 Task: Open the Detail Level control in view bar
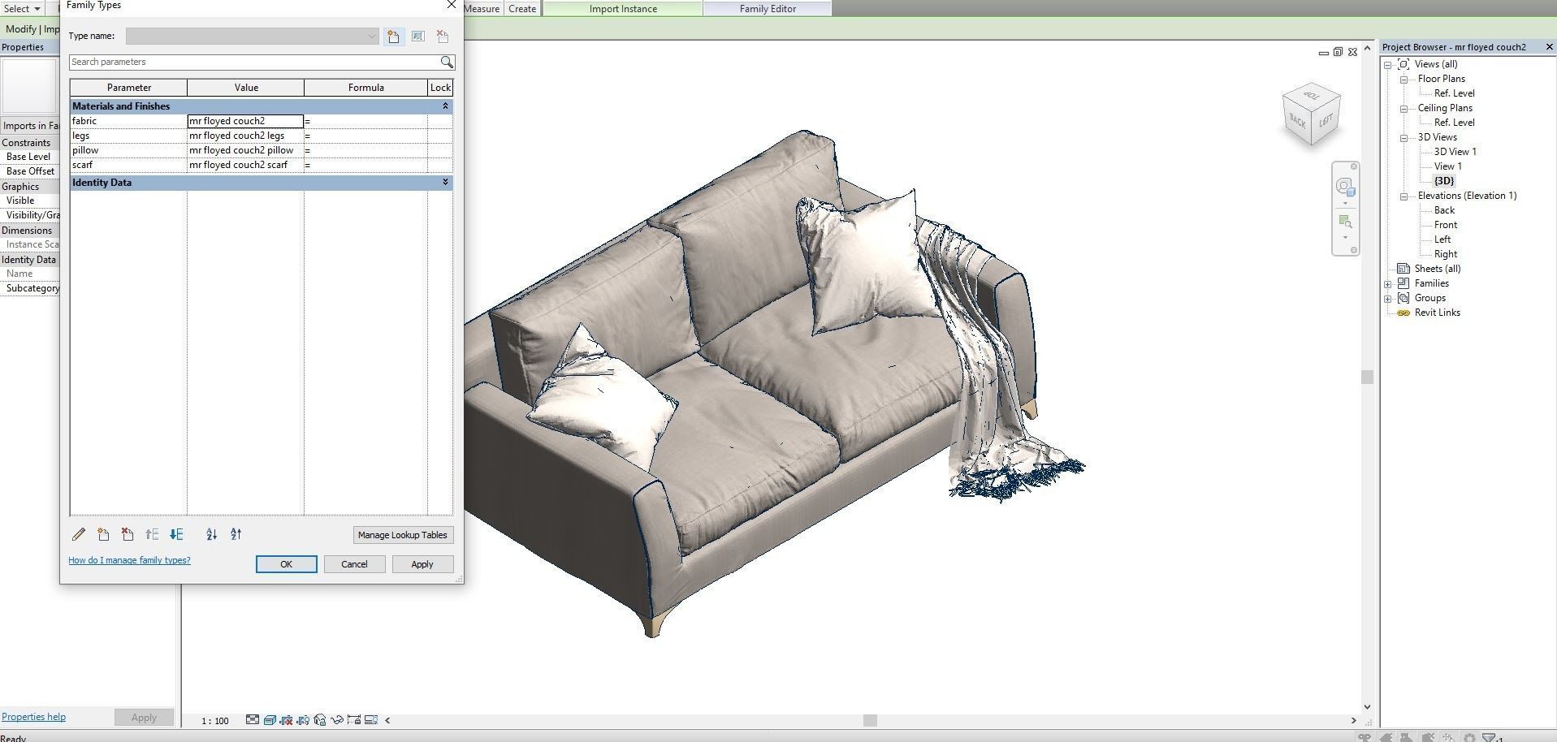click(253, 720)
